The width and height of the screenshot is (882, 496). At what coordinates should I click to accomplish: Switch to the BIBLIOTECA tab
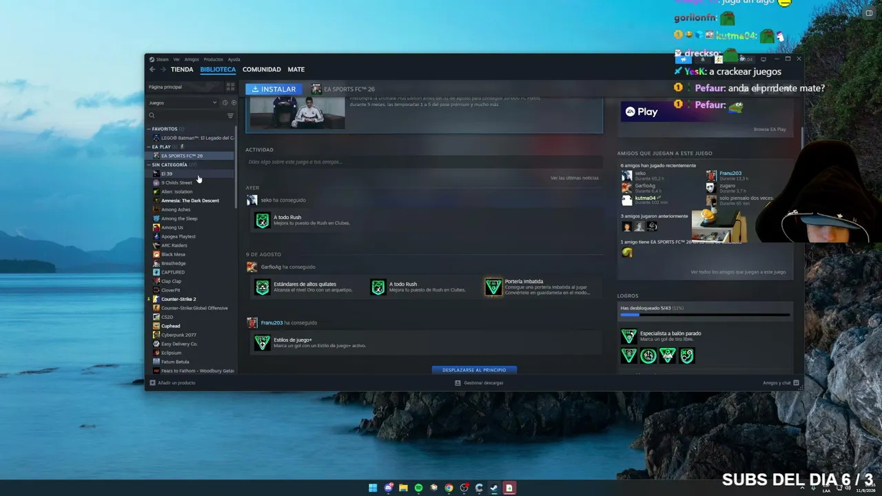218,70
